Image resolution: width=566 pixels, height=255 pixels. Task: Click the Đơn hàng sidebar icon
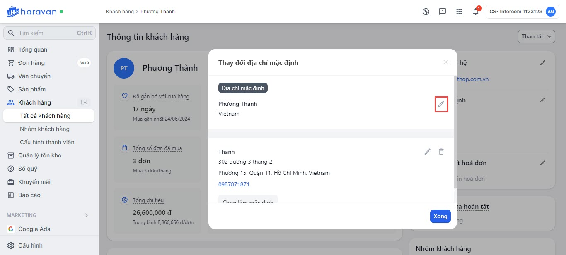[x=11, y=63]
